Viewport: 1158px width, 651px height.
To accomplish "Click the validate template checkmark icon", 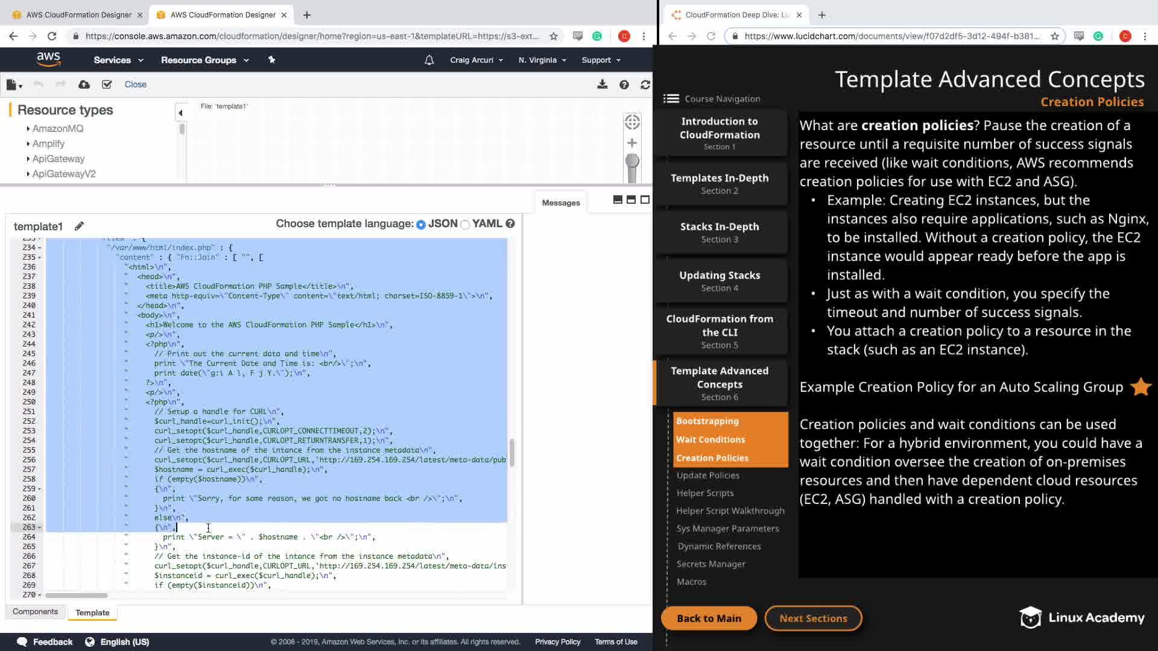I will pos(107,84).
